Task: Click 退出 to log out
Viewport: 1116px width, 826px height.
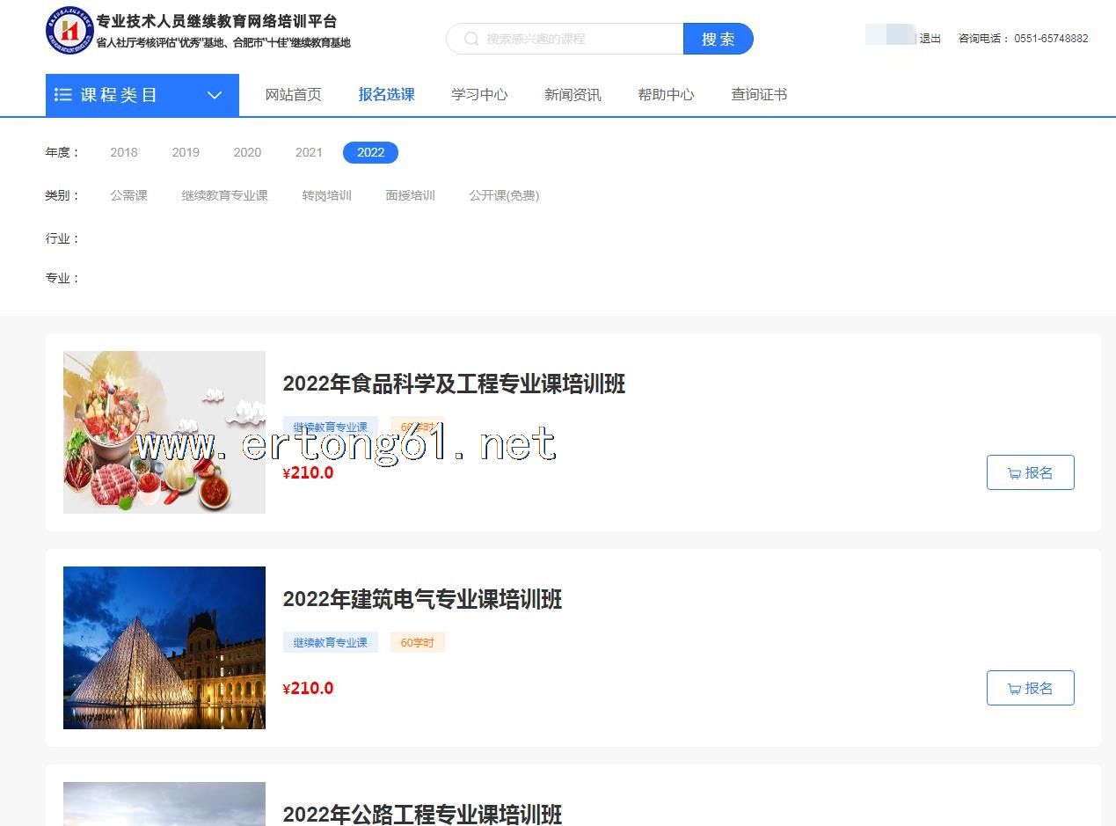Action: point(930,39)
